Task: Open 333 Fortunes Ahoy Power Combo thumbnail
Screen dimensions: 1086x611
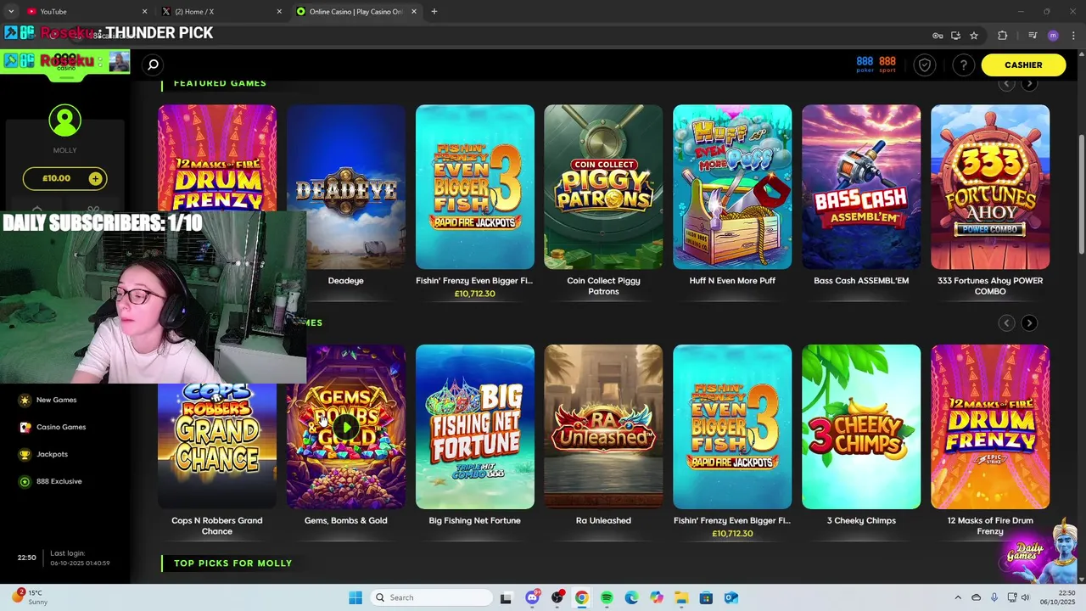Action: [990, 187]
